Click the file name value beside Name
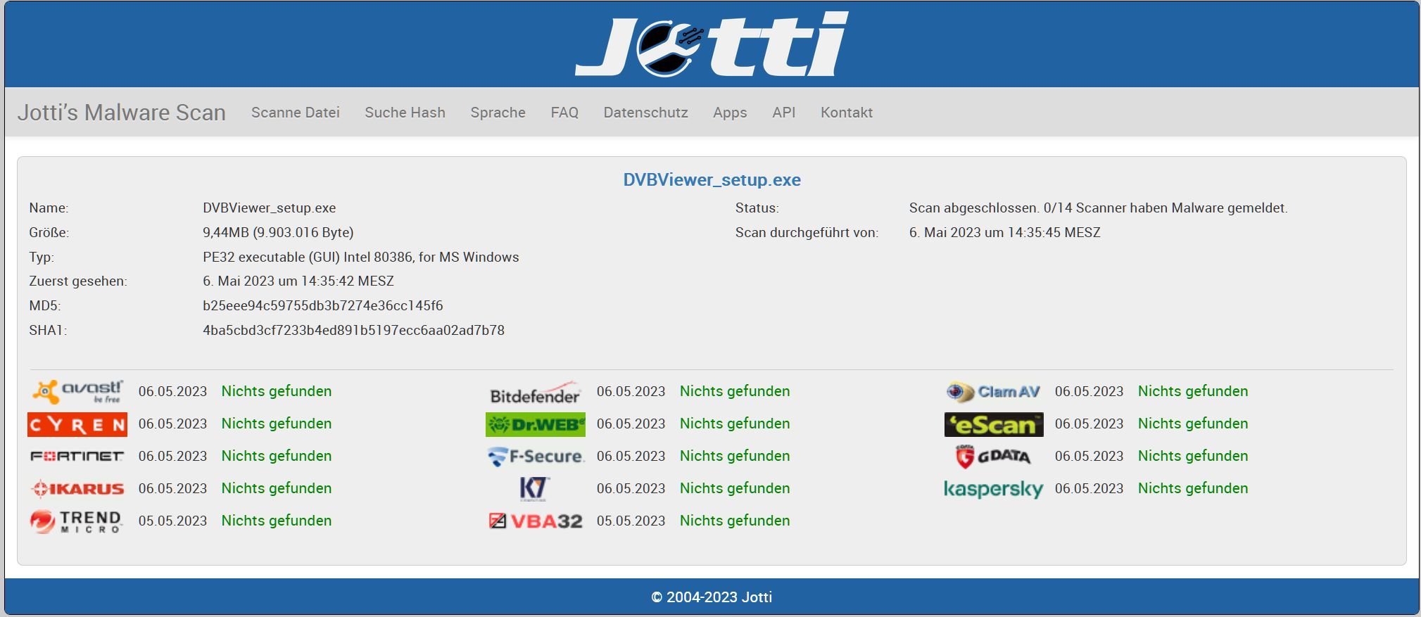Viewport: 1421px width, 617px height. point(269,208)
